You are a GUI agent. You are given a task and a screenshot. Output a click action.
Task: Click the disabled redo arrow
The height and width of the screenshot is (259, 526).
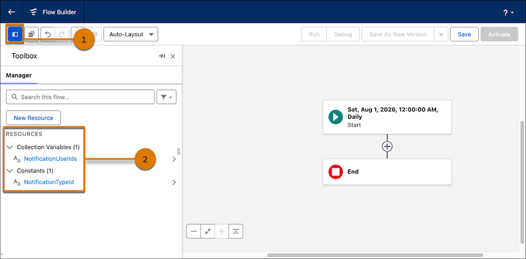(62, 34)
